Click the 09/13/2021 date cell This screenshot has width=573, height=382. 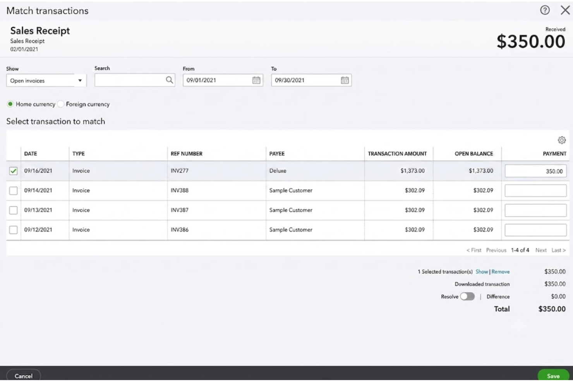click(x=38, y=210)
